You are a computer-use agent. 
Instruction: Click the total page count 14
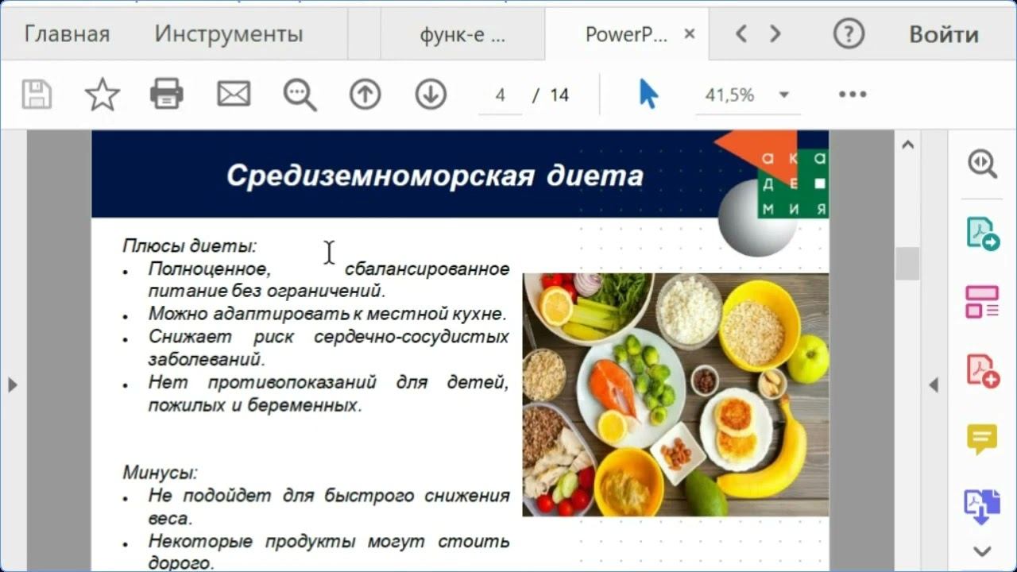tap(559, 95)
